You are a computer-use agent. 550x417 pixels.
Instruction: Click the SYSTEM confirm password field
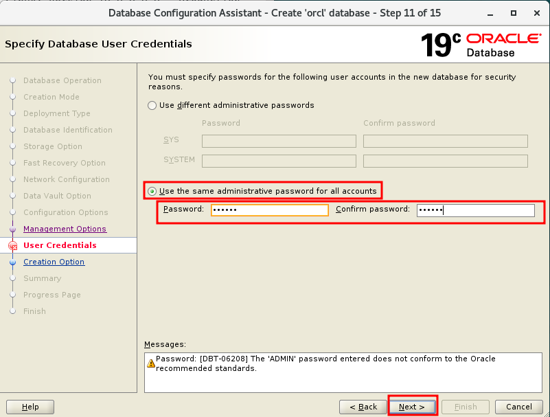click(x=446, y=161)
